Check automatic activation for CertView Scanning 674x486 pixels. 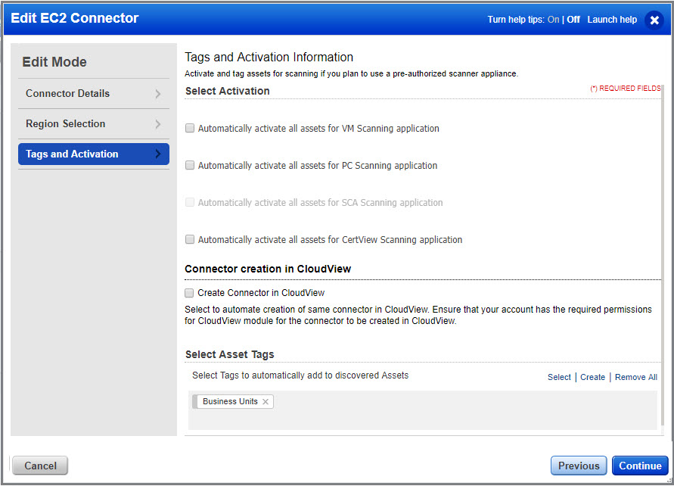(x=189, y=239)
